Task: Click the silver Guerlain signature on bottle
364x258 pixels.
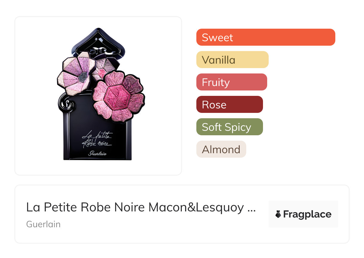Action: (x=97, y=153)
